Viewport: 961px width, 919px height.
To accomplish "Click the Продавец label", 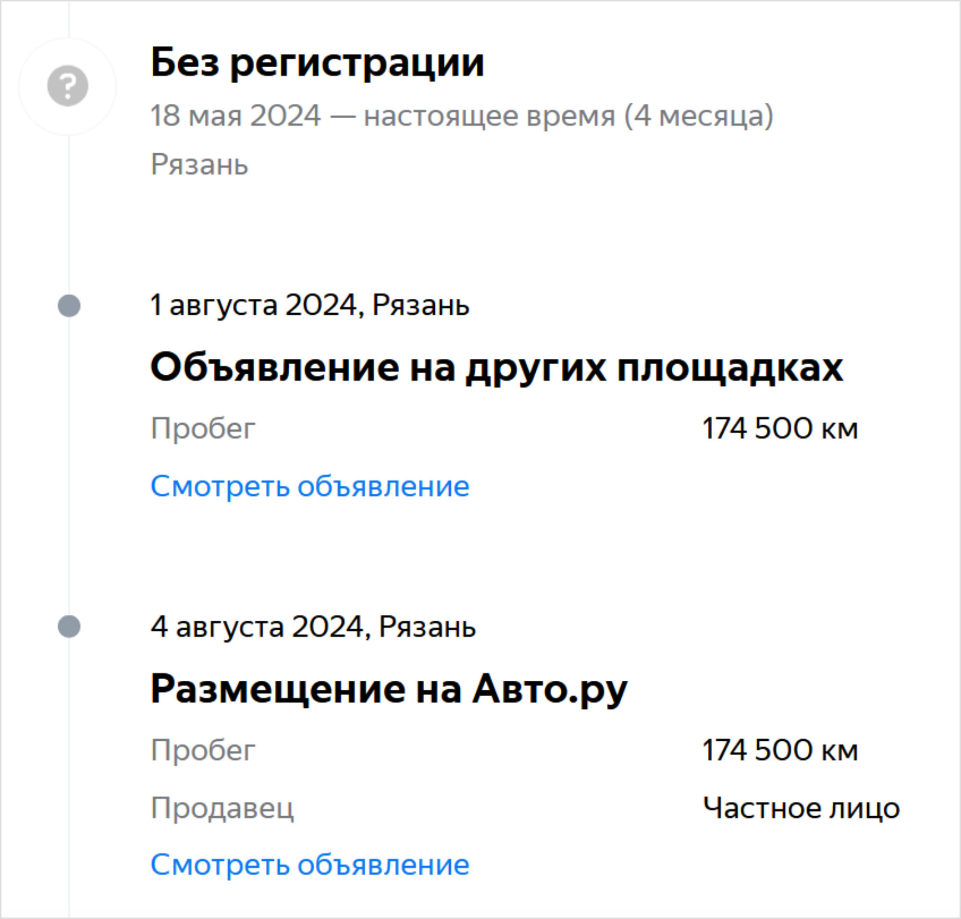I will click(x=222, y=808).
